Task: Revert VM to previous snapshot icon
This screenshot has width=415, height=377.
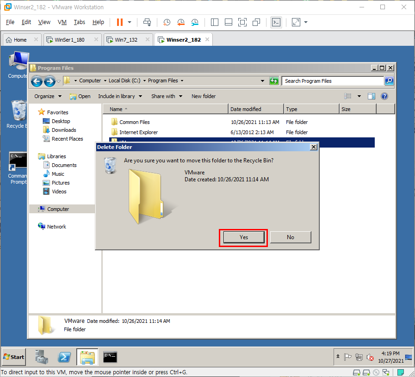Action: [x=181, y=22]
